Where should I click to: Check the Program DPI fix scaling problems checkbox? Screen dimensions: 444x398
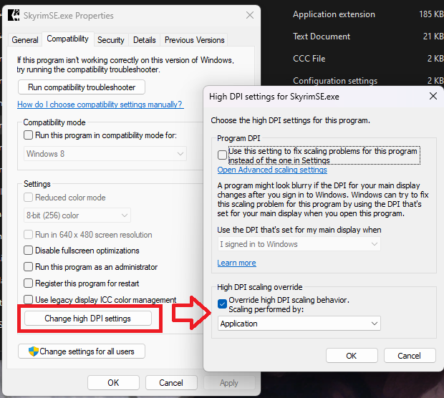point(222,155)
